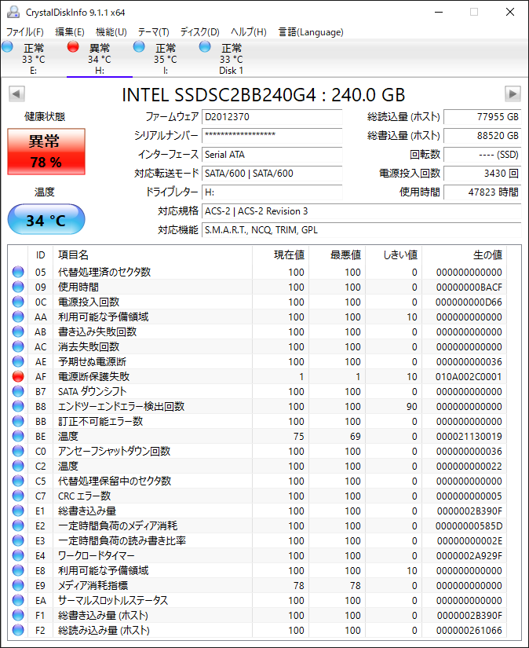
Task: Select the blue status orb for drive I:
Action: click(140, 47)
